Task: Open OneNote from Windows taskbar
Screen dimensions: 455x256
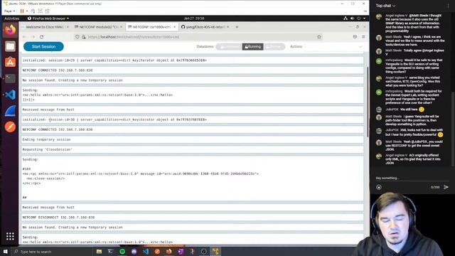Action: (x=181, y=251)
